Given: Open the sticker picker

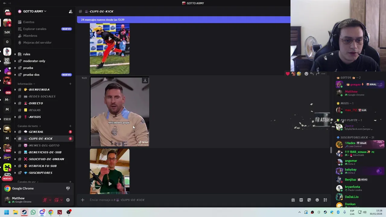Looking at the screenshot, I should click(309, 200).
